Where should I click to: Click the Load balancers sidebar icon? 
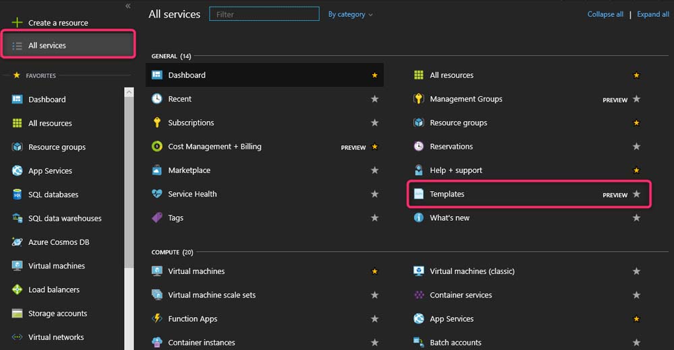click(18, 289)
